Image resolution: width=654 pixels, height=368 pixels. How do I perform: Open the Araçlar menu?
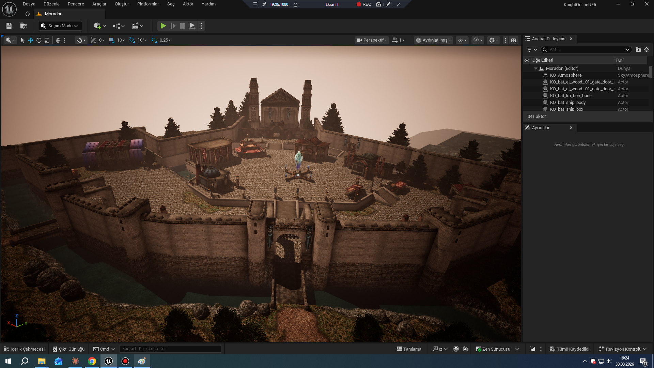point(99,4)
